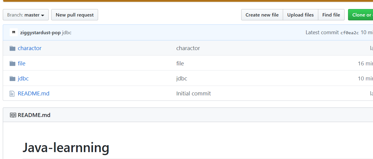Open the charactor folder link
Screen dimensions: 373x159
coord(30,48)
